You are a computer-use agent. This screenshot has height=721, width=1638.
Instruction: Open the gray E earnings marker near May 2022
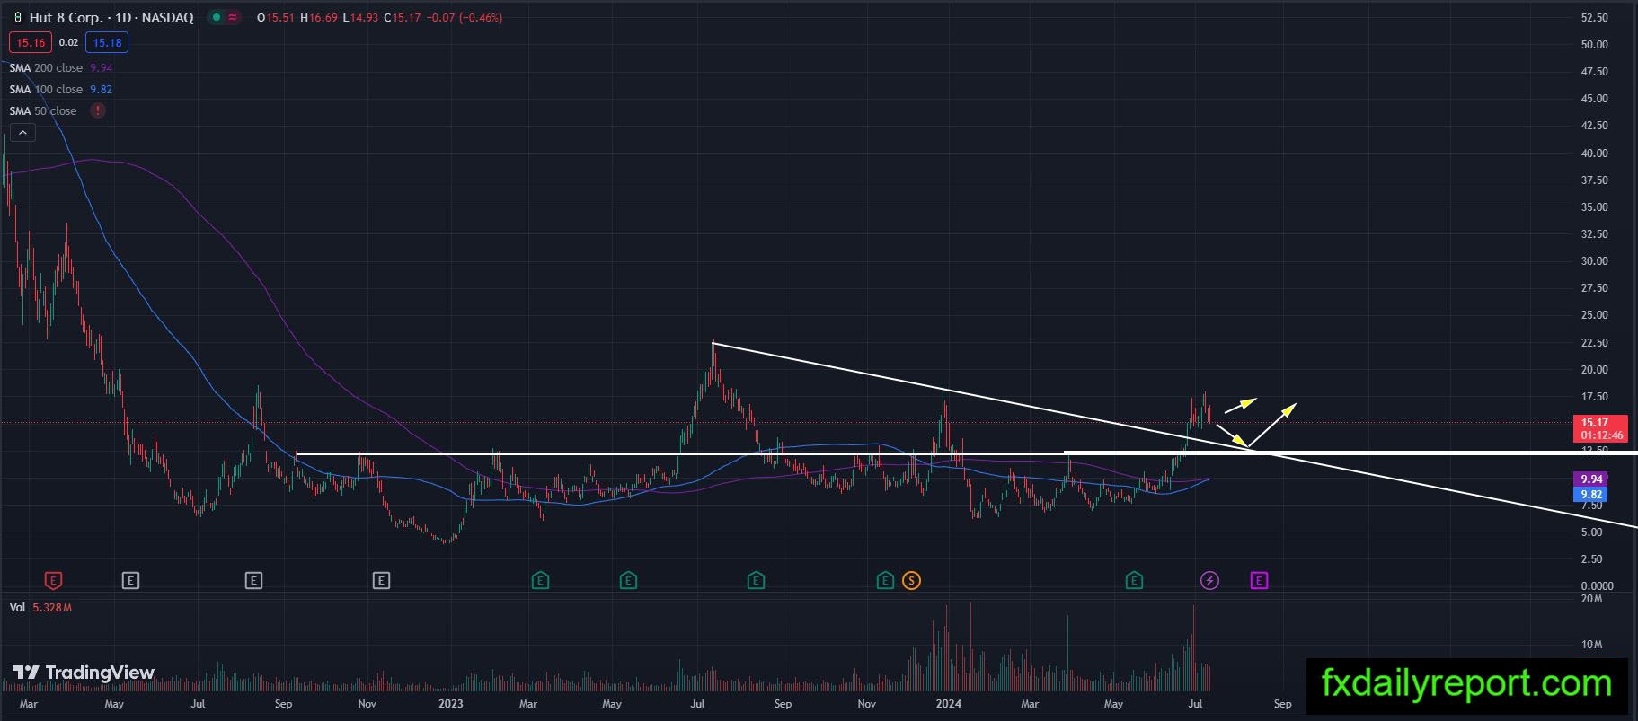(131, 581)
